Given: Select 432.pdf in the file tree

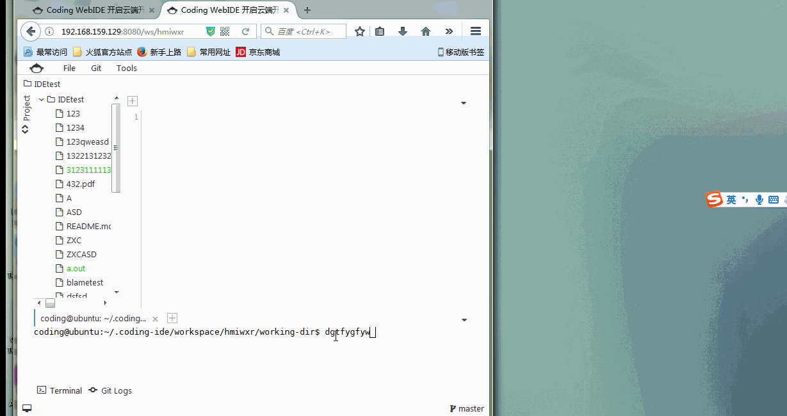Looking at the screenshot, I should click(x=76, y=184).
